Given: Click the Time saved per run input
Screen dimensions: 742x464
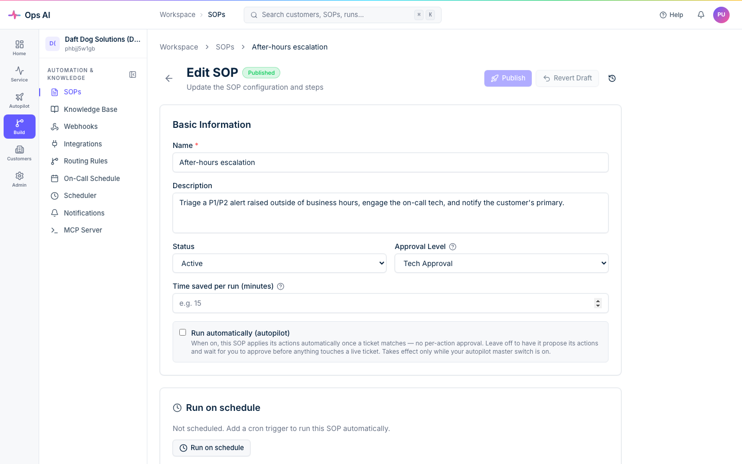Looking at the screenshot, I should pyautogui.click(x=391, y=303).
